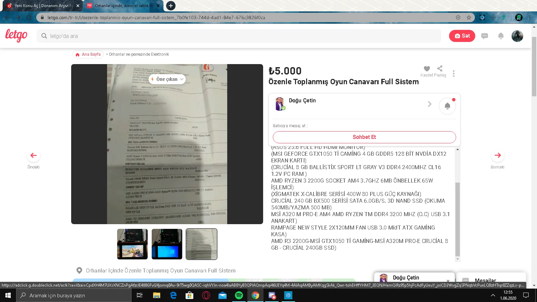Click the letgo.com address bar URL
537x302 pixels.
(x=156, y=17)
